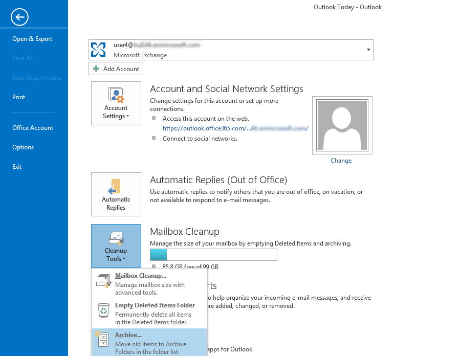
Task: Open Automatic Replies settings
Action: pyautogui.click(x=116, y=194)
